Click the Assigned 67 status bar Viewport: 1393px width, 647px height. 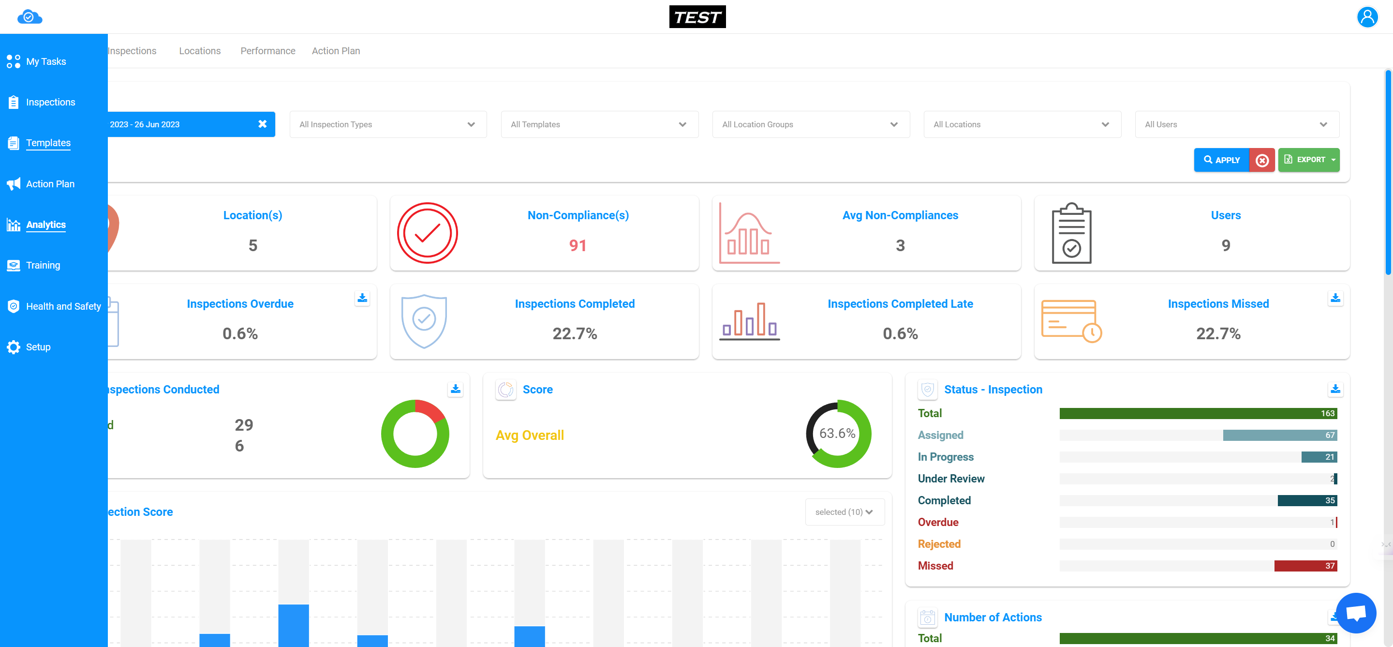[1279, 435]
